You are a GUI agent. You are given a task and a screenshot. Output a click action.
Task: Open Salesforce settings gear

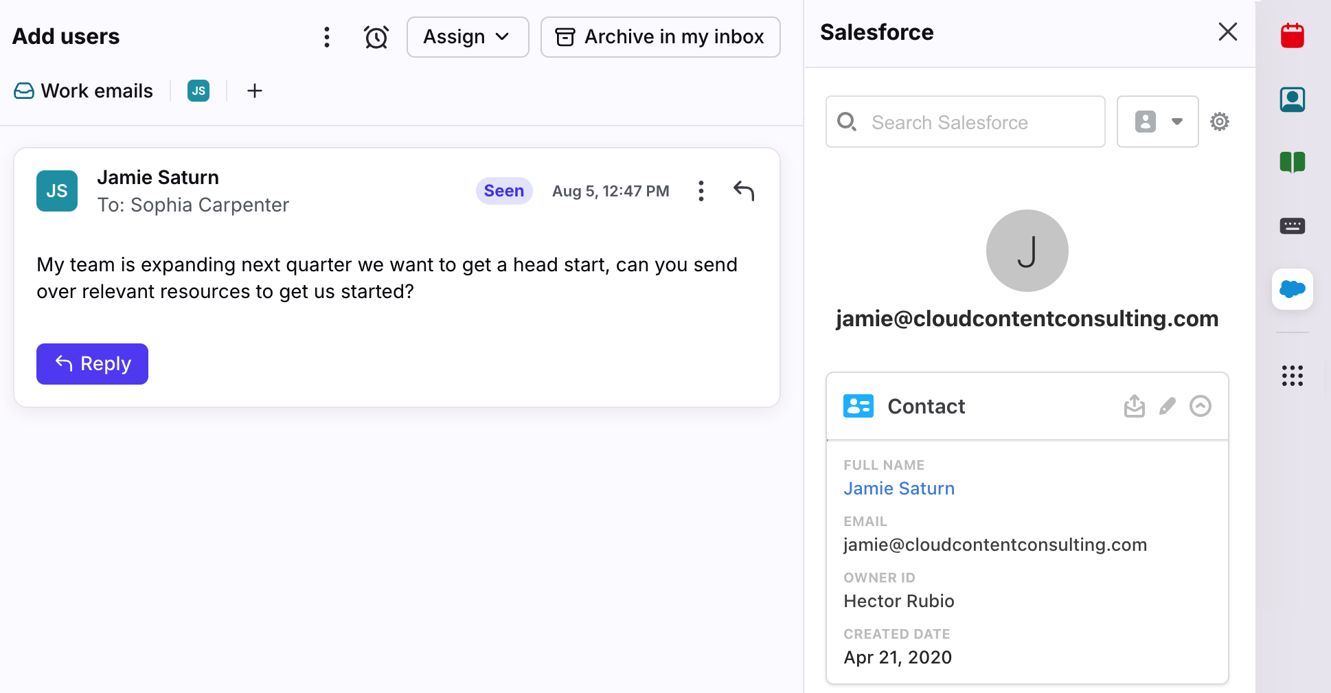(1220, 122)
